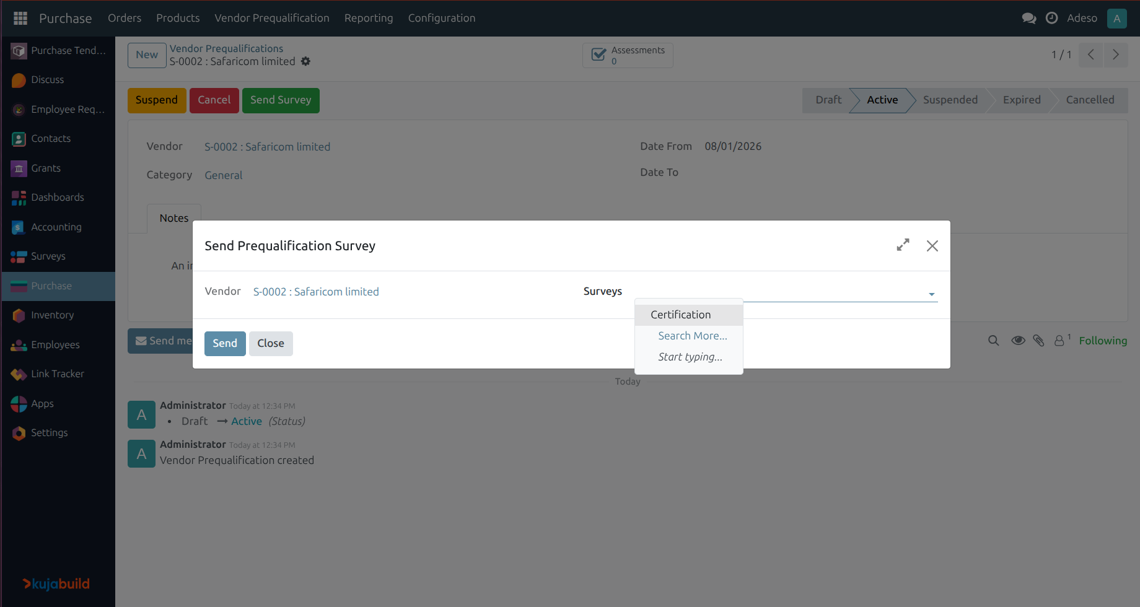Click the Active status link in chatter log
The height and width of the screenshot is (607, 1140).
coord(247,421)
